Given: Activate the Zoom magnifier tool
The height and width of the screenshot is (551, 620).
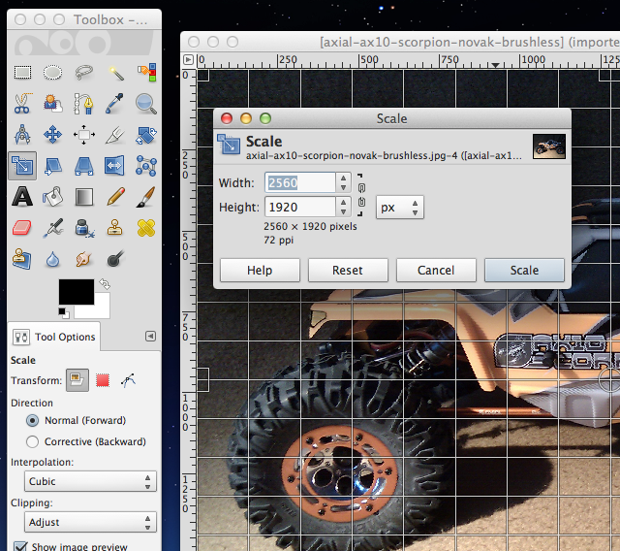Looking at the screenshot, I should 146,103.
